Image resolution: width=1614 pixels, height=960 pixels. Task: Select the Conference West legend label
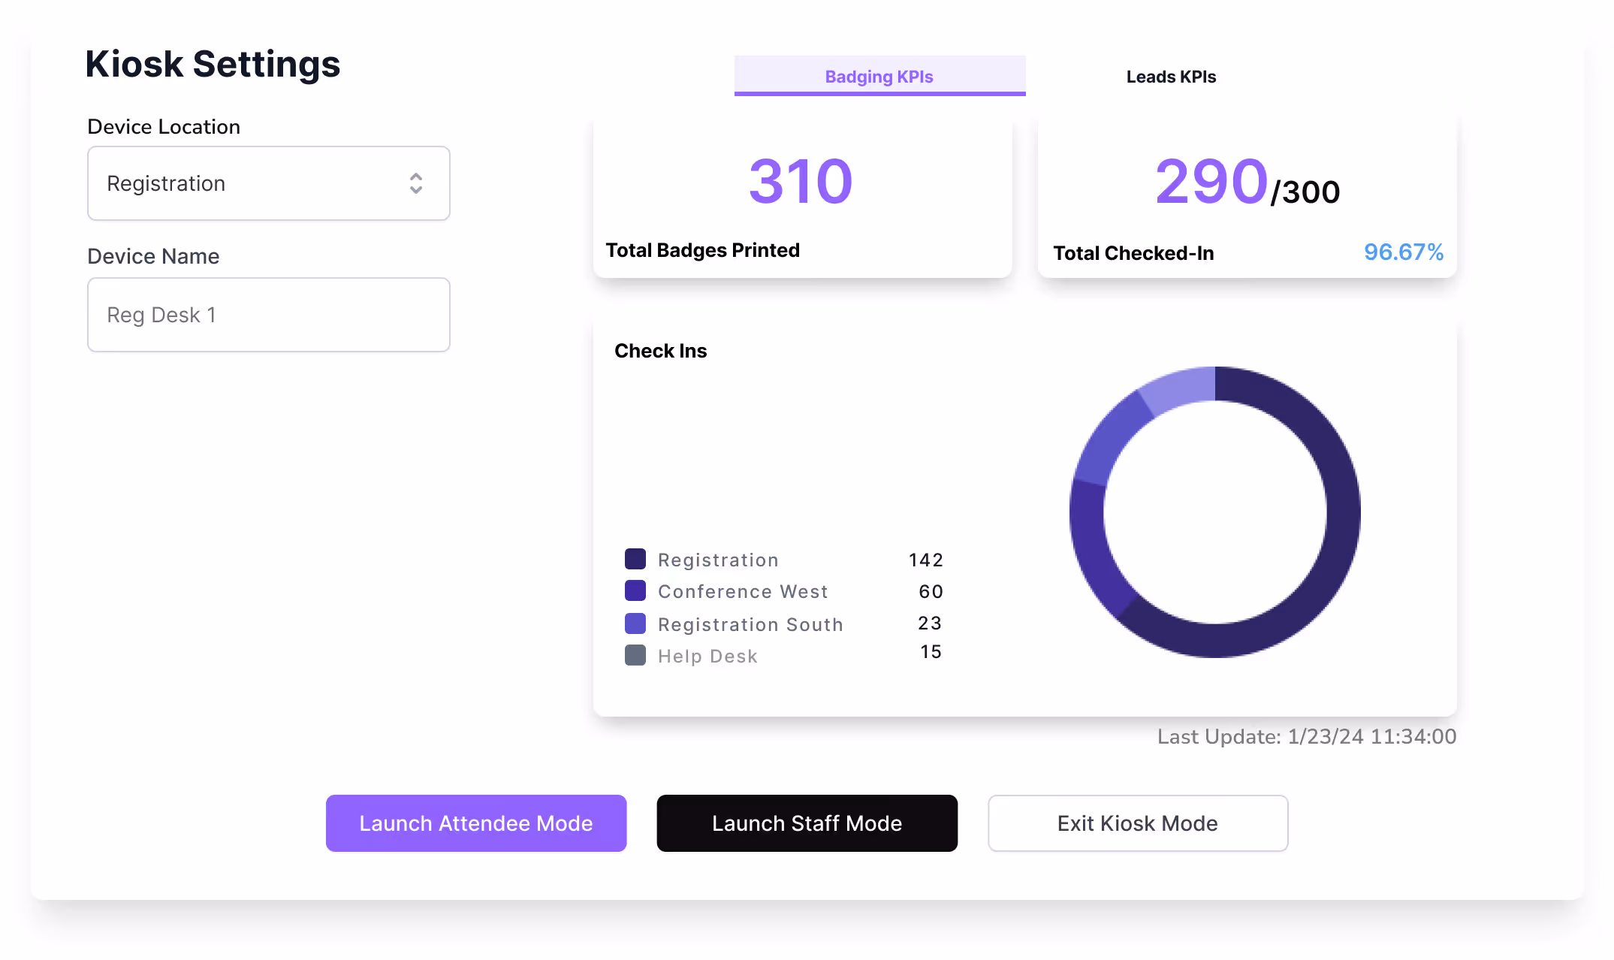tap(743, 591)
